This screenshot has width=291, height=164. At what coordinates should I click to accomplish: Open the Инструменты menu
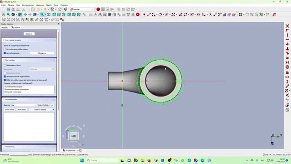click(28, 5)
